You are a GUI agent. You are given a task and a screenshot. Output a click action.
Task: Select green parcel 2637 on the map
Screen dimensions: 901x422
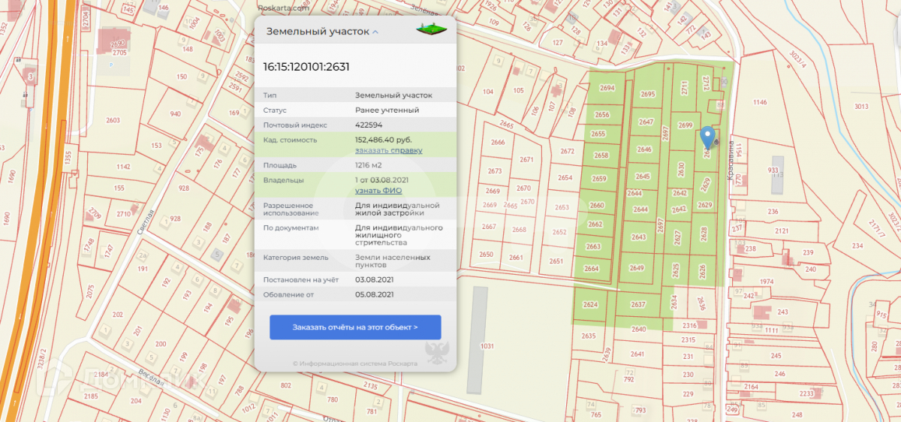click(x=638, y=305)
